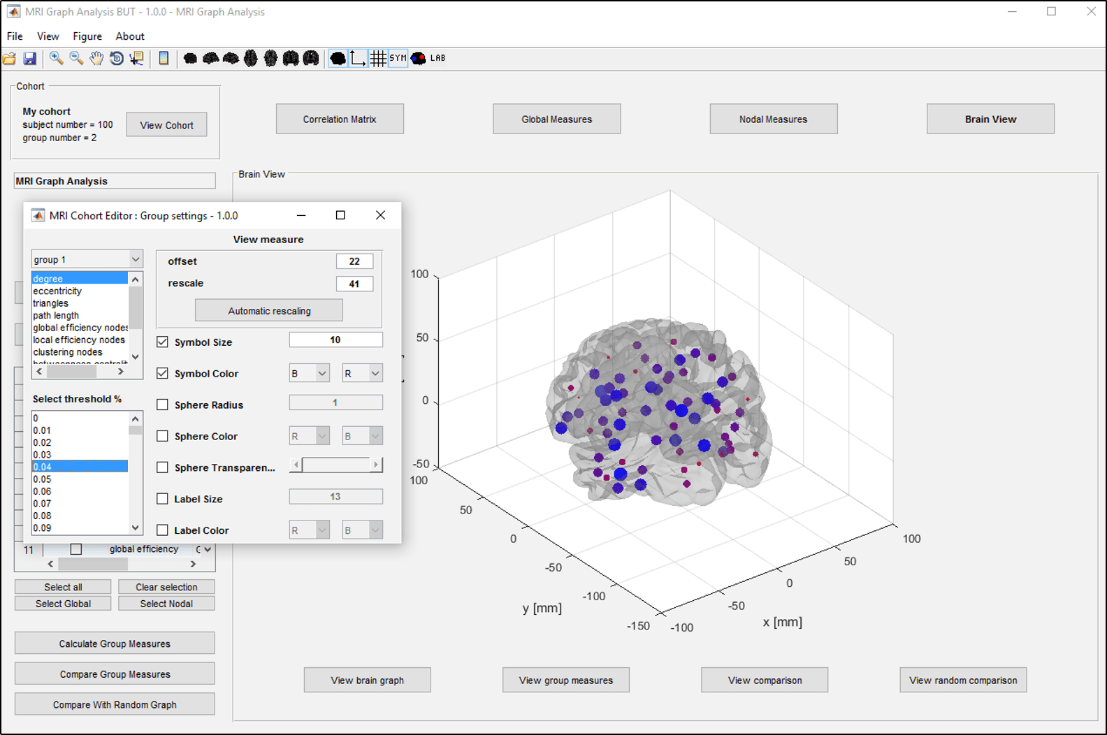This screenshot has width=1107, height=735.
Task: Open the Correlation Matrix panel
Action: (340, 119)
